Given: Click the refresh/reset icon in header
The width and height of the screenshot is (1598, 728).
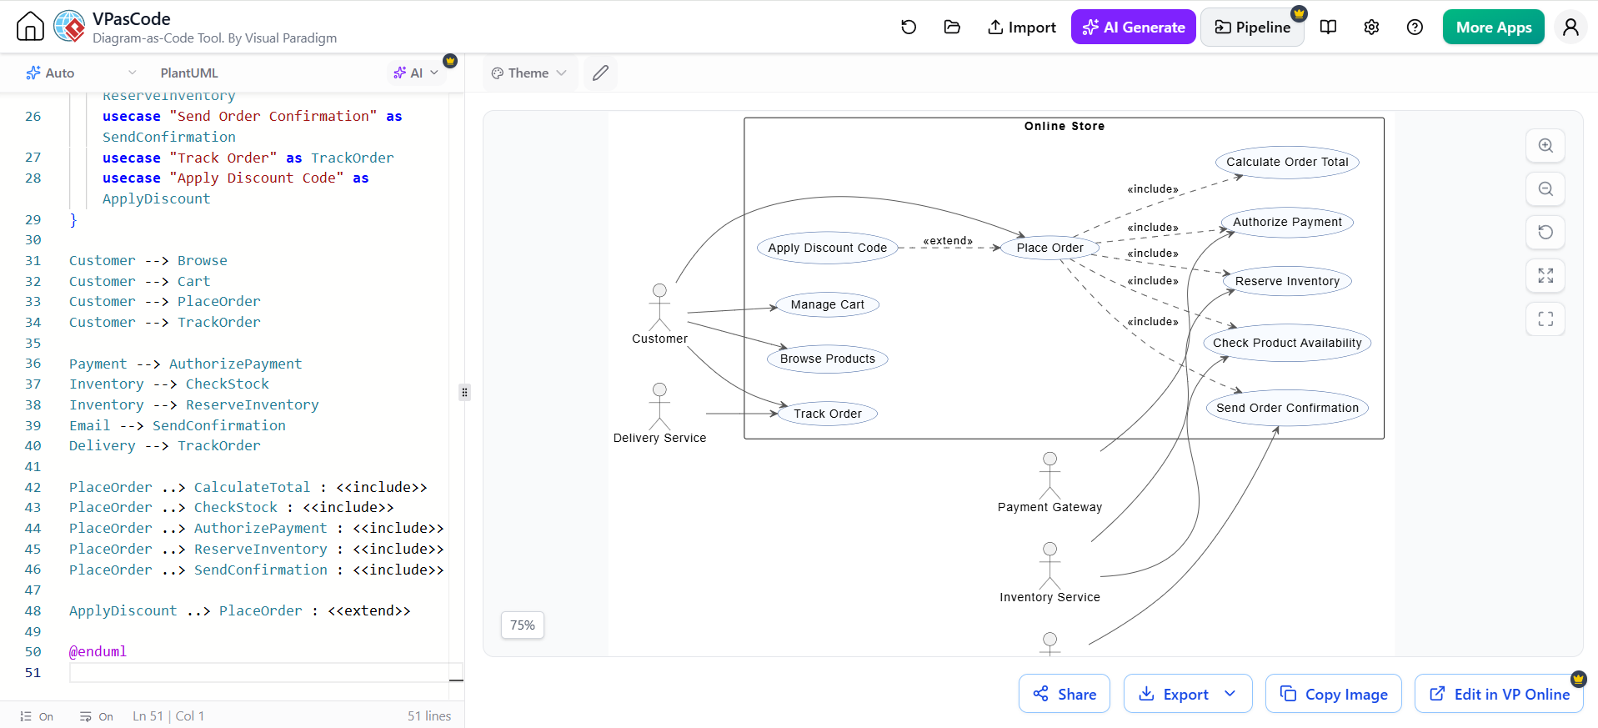Looking at the screenshot, I should [909, 28].
